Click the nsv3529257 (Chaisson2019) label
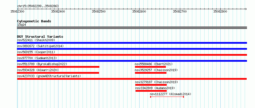The width and height of the screenshot is (255, 108). coord(156,70)
